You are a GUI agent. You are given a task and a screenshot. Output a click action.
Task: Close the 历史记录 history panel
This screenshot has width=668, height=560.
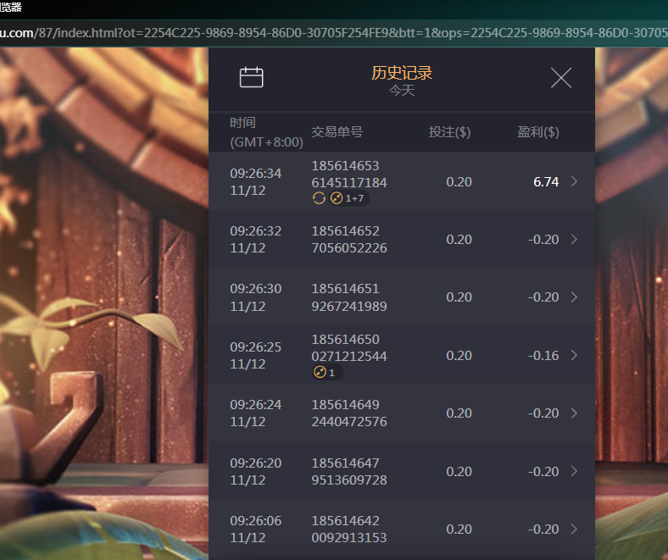pos(561,78)
